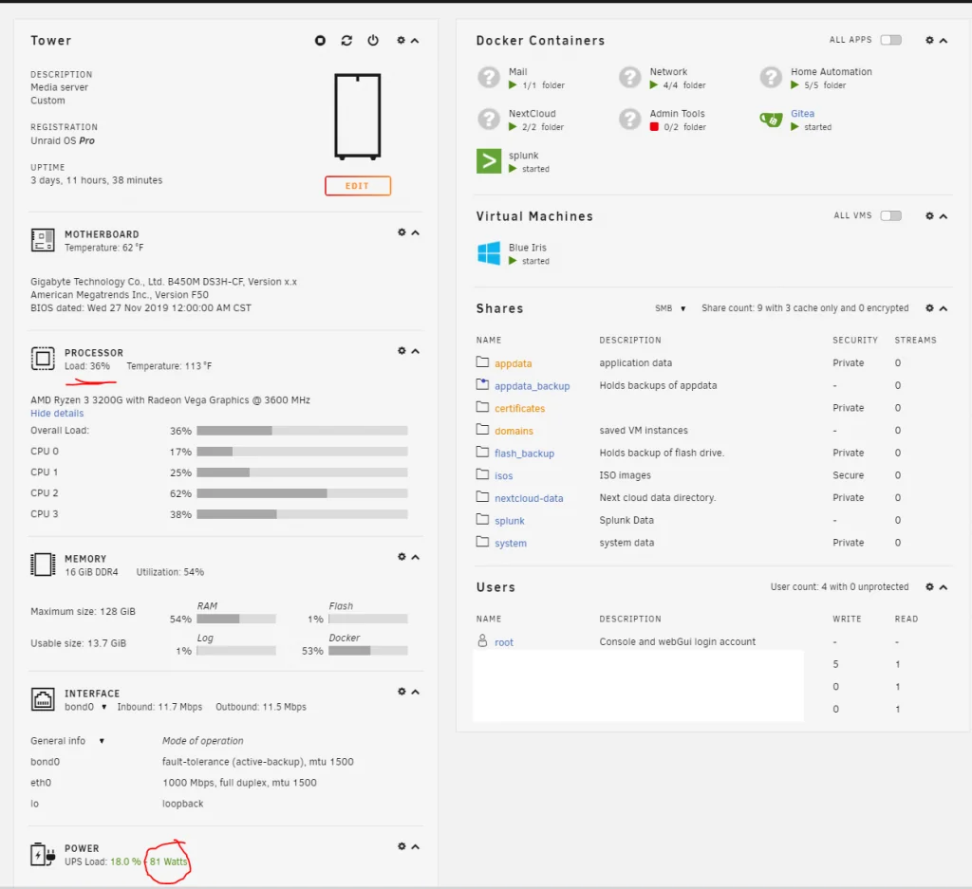
Task: Collapse the Virtual Machines panel
Action: 944,217
